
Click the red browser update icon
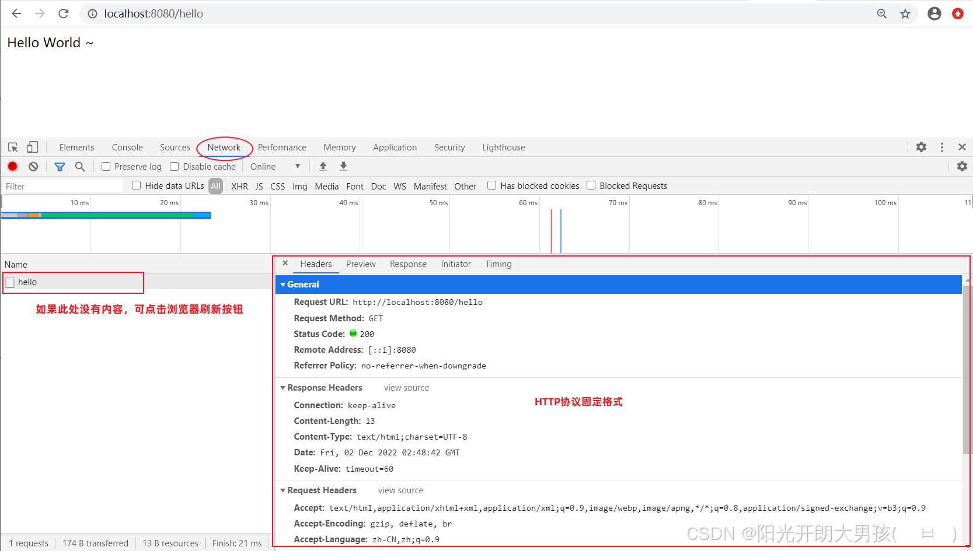(958, 13)
